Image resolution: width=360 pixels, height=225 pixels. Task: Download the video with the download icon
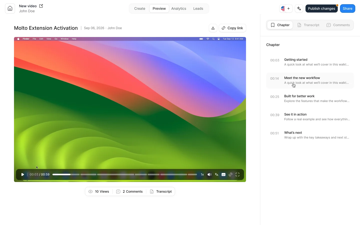(x=213, y=28)
